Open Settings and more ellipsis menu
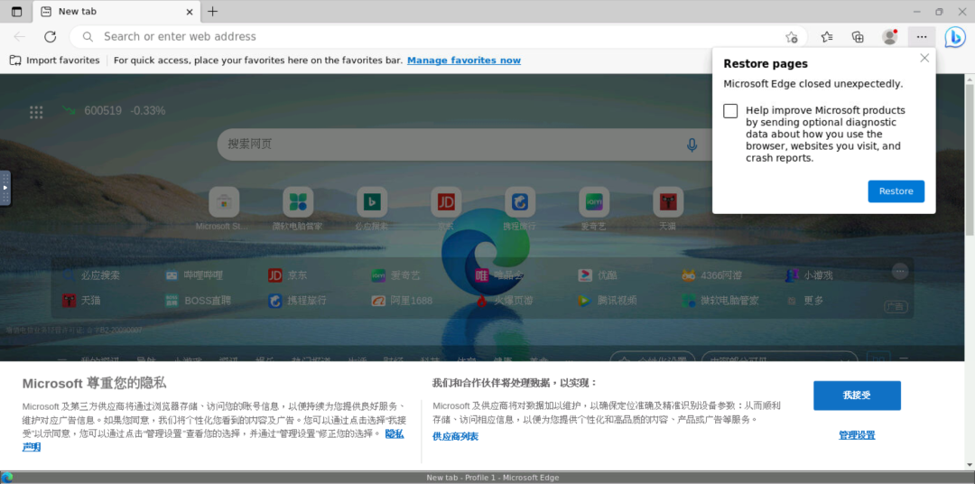The height and width of the screenshot is (484, 975). coord(922,37)
